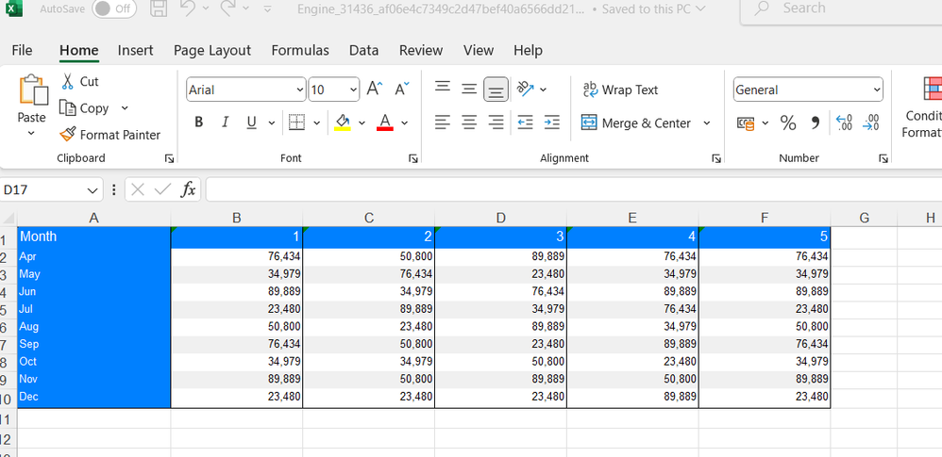Open the font size dropdown
The width and height of the screenshot is (942, 457).
point(353,90)
